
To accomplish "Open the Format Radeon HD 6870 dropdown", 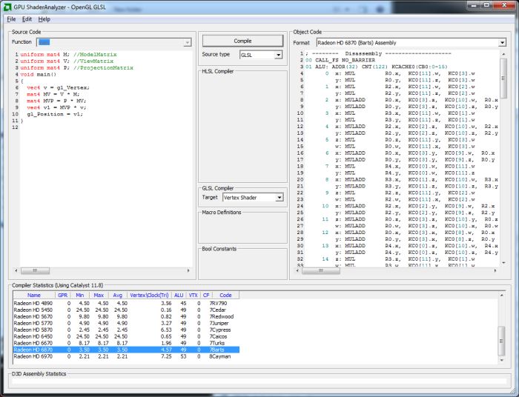I will (503, 43).
